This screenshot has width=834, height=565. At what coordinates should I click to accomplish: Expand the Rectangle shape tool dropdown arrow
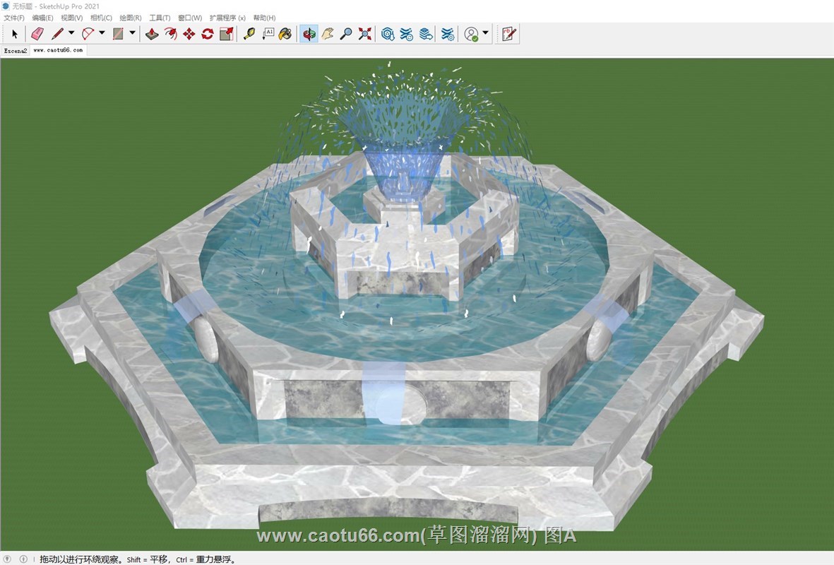[x=133, y=33]
